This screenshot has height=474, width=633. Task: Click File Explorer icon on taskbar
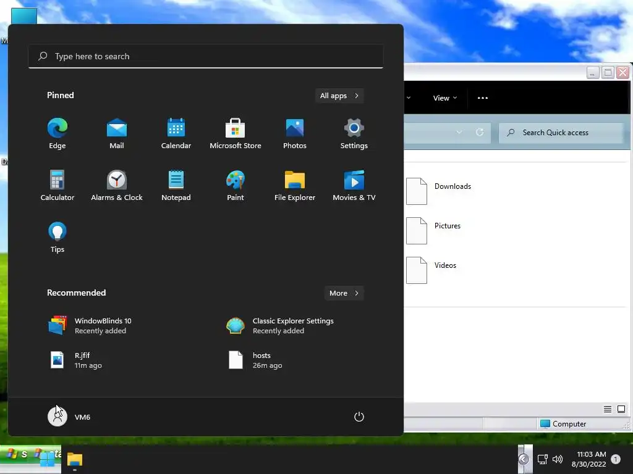point(75,459)
